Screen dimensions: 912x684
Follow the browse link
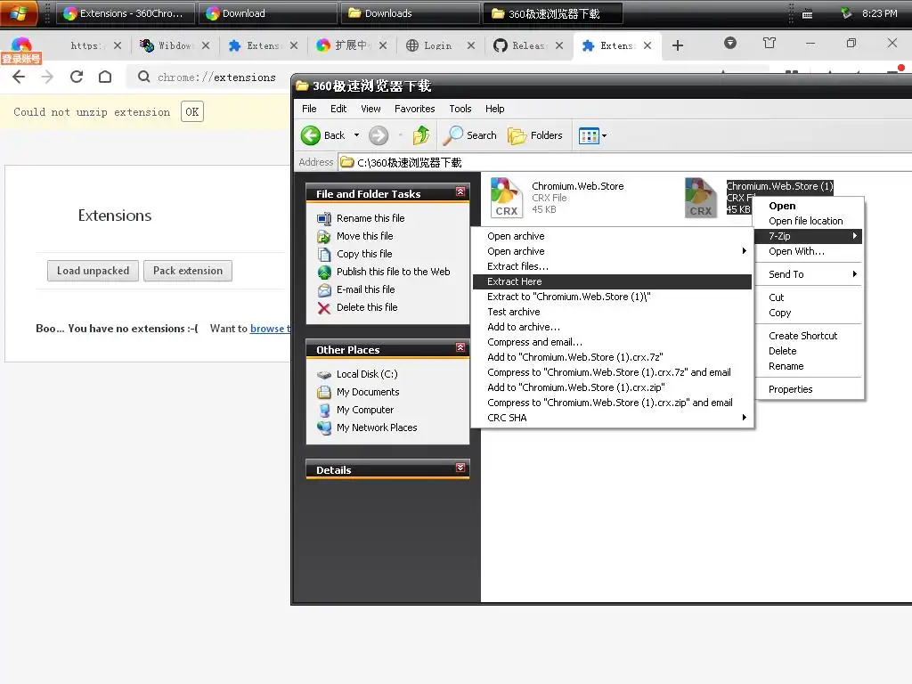point(269,328)
